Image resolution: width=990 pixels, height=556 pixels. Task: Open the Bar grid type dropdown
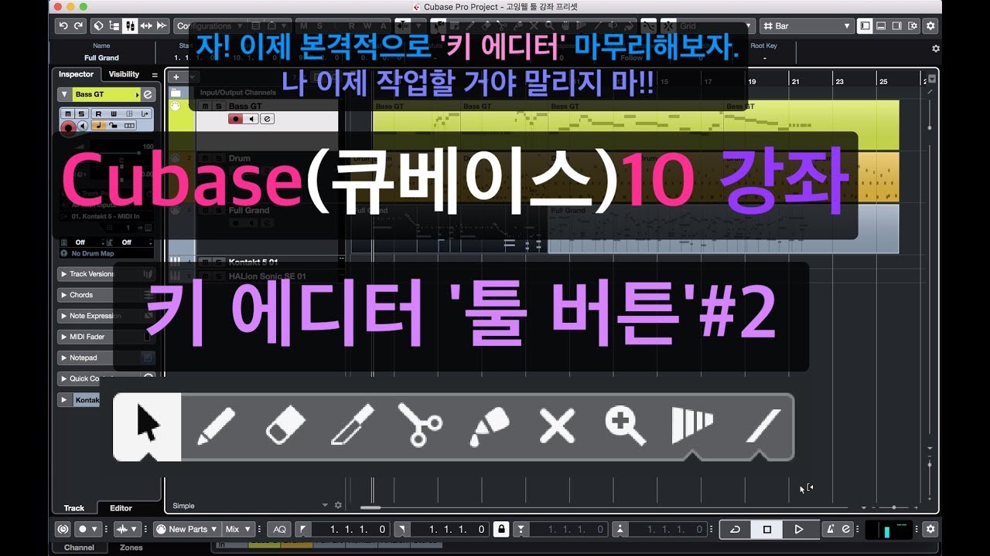[x=807, y=26]
